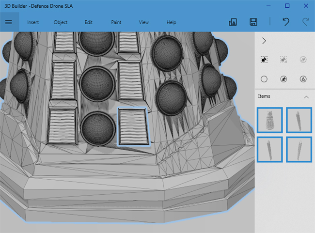Image resolution: width=315 pixels, height=233 pixels.
Task: Select the bottom-right item thumbnail
Action: tap(299, 149)
